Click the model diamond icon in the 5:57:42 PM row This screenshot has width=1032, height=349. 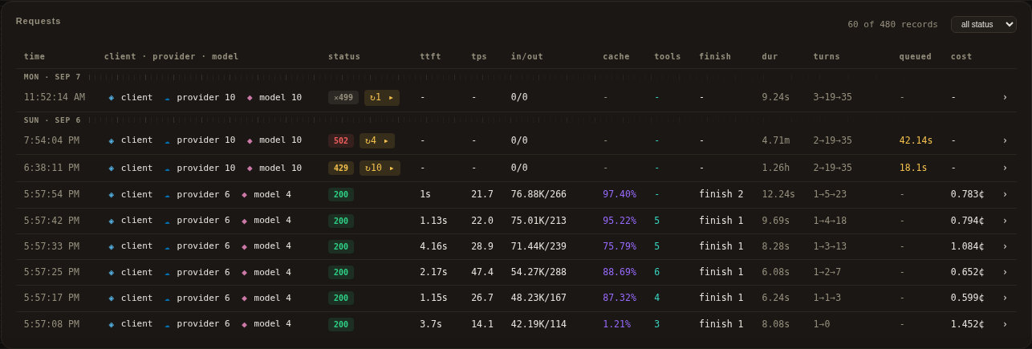(x=244, y=221)
